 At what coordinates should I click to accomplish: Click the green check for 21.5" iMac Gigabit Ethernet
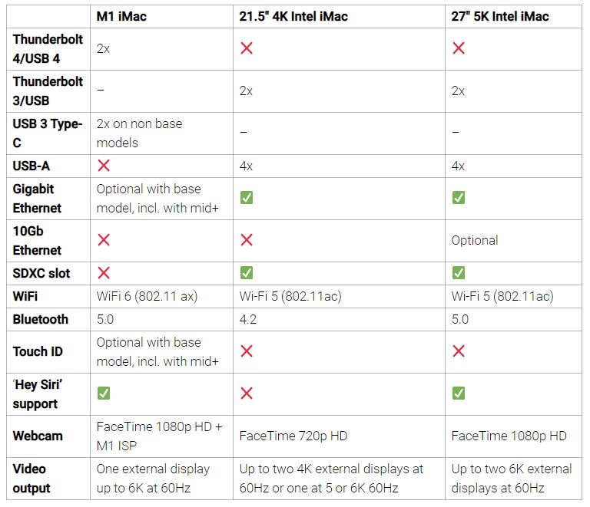click(x=247, y=198)
